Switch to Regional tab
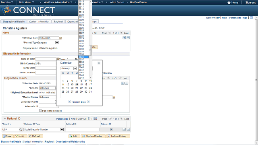 (58, 22)
